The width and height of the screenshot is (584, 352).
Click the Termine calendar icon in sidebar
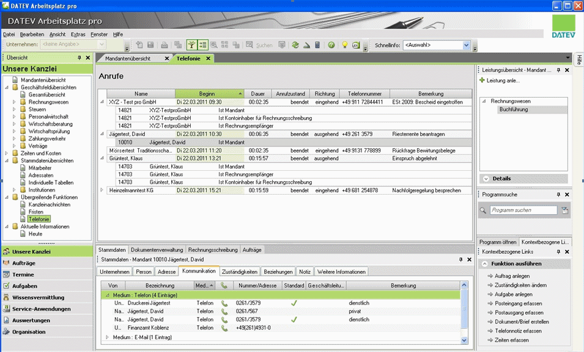(x=7, y=275)
